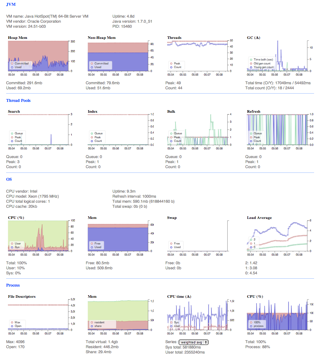Click the 'Java version: 1.7.0_51' text
This screenshot has height=355, width=322.
(x=132, y=21)
